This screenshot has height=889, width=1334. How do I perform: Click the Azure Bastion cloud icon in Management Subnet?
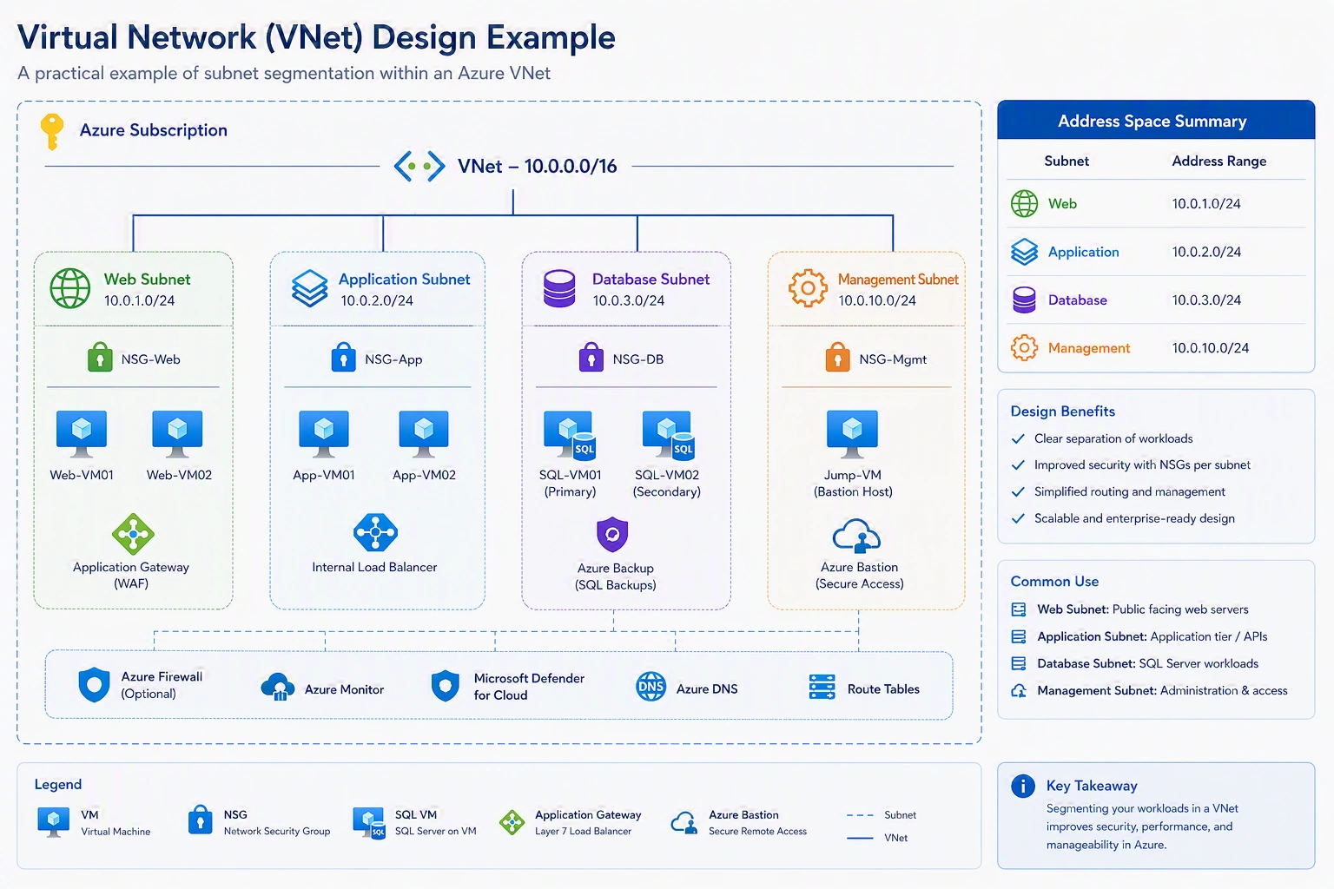click(857, 537)
